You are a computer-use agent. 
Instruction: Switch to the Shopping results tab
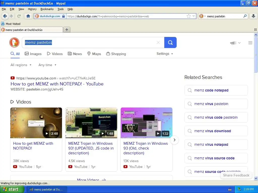(116, 54)
